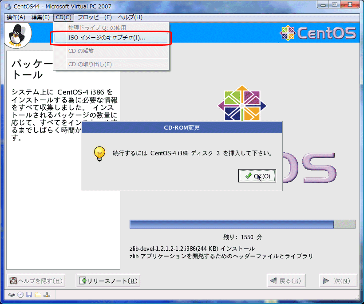Maximize the Virtual PC window
This screenshot has height=304, width=364.
point(335,4)
